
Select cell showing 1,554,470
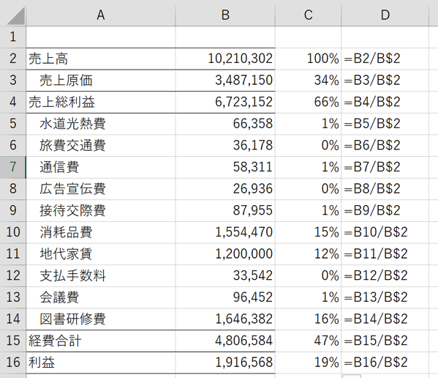225,232
